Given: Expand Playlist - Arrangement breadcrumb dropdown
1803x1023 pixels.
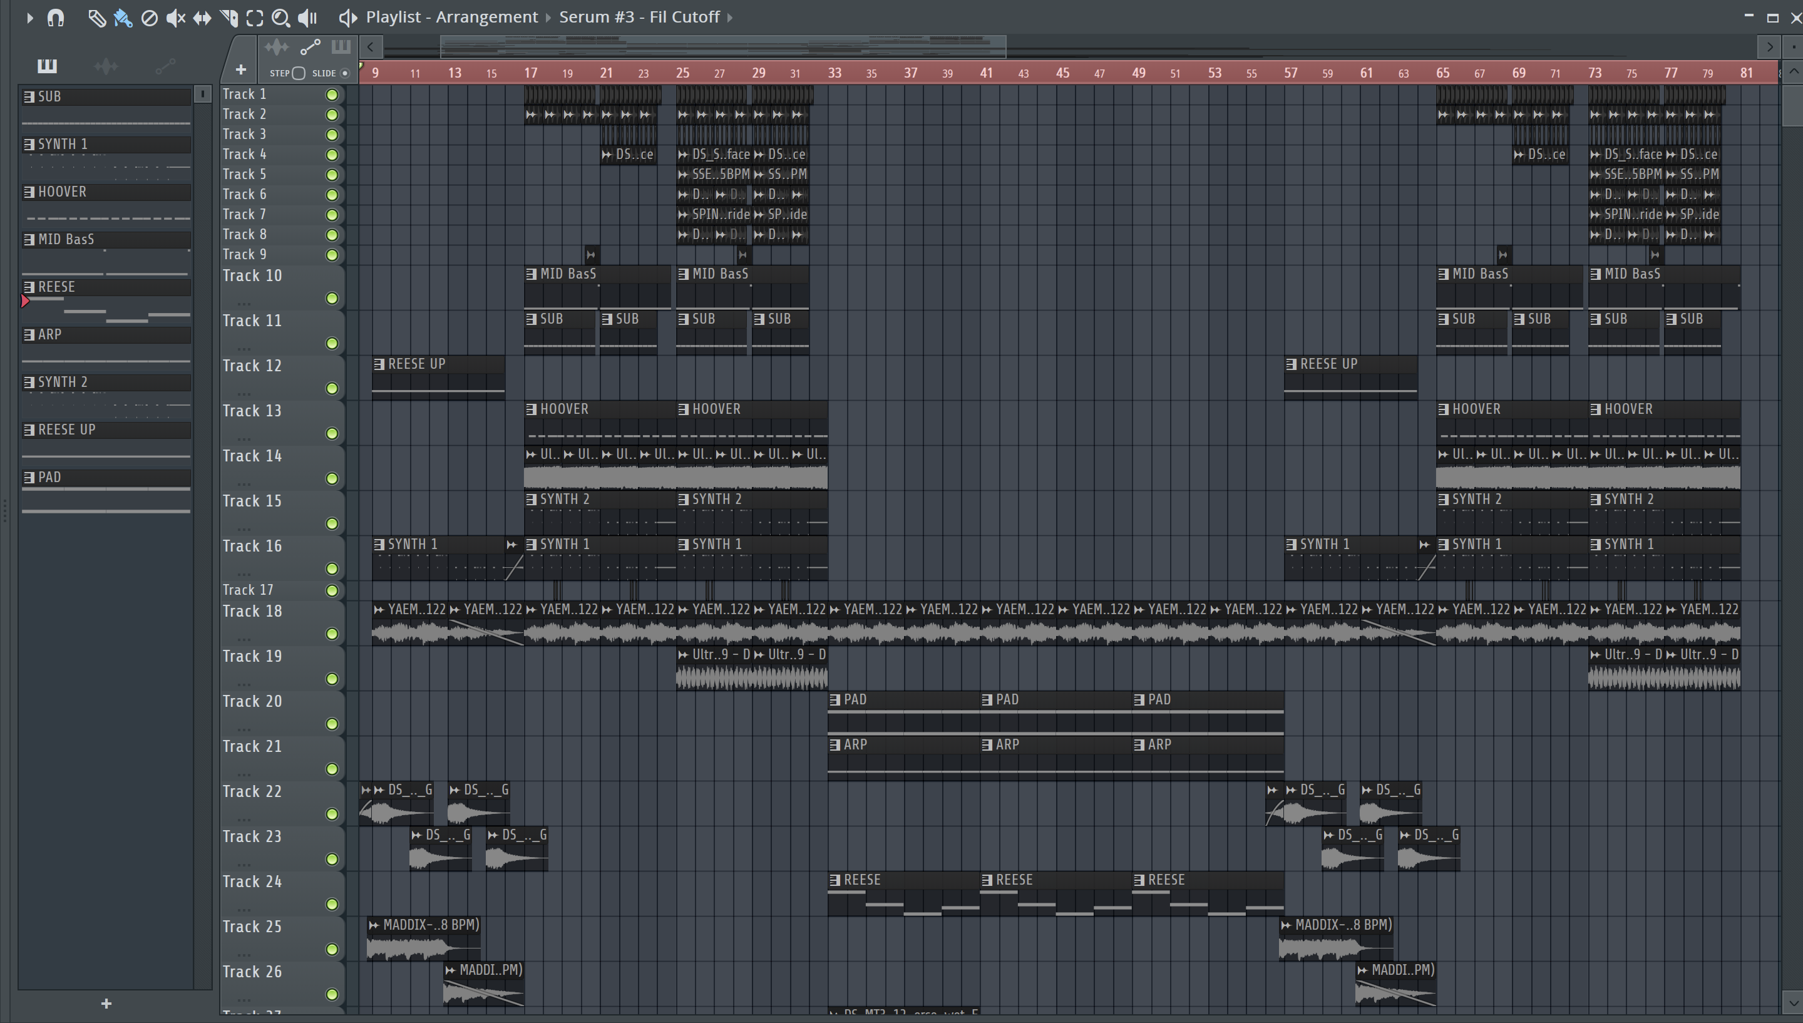Looking at the screenshot, I should (x=548, y=17).
